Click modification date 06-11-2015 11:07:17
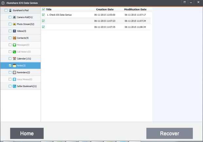Viewport: 203px width, 142px height. pos(135,15)
